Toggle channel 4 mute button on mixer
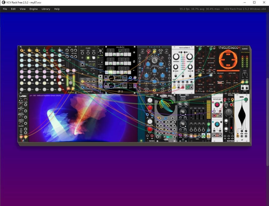This screenshot has height=206, width=269. click(x=47, y=80)
